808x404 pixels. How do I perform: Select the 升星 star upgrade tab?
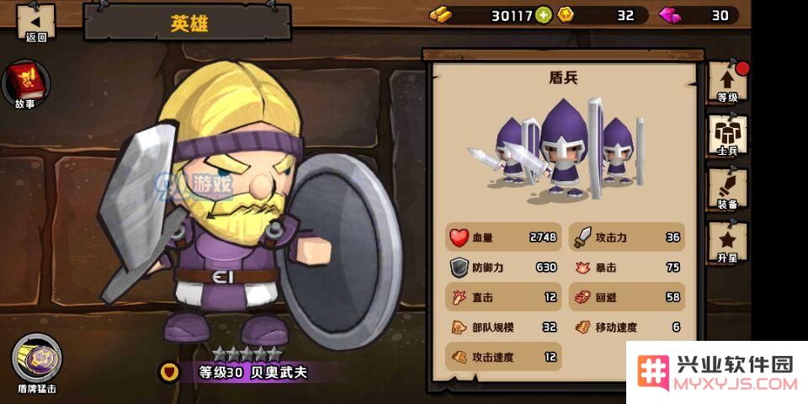(727, 242)
